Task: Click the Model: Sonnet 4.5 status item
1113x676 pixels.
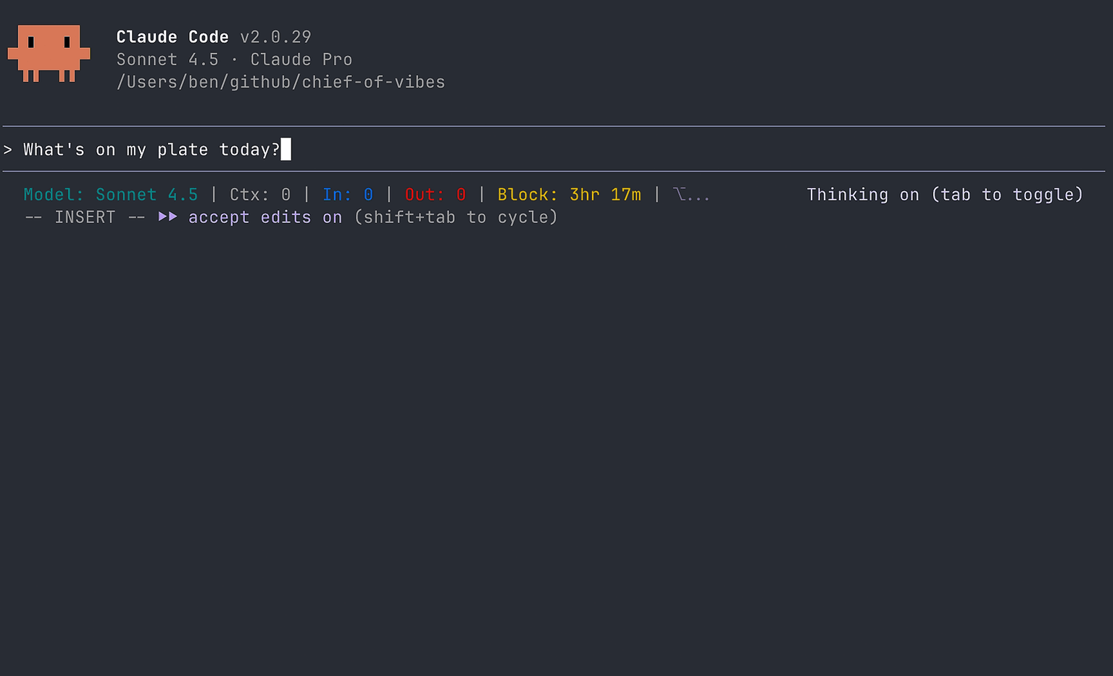Action: pos(110,195)
